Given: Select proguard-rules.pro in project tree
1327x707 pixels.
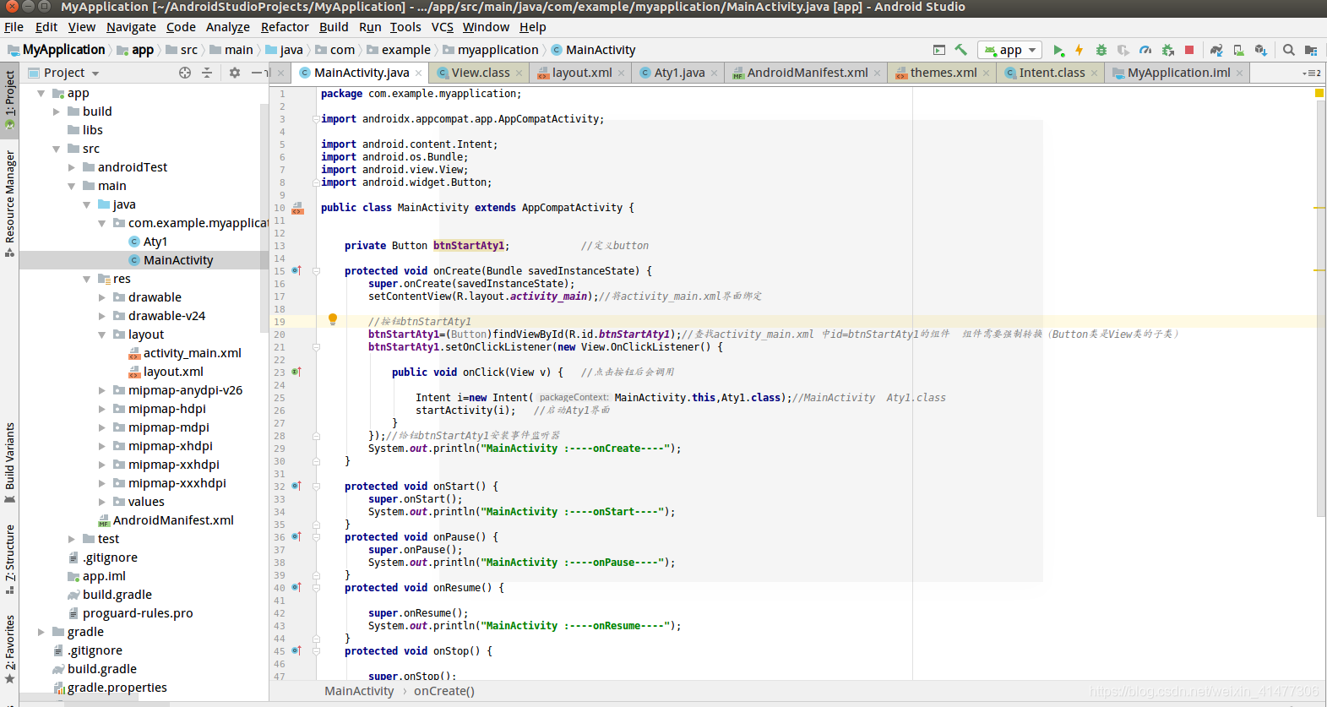Looking at the screenshot, I should 138,613.
